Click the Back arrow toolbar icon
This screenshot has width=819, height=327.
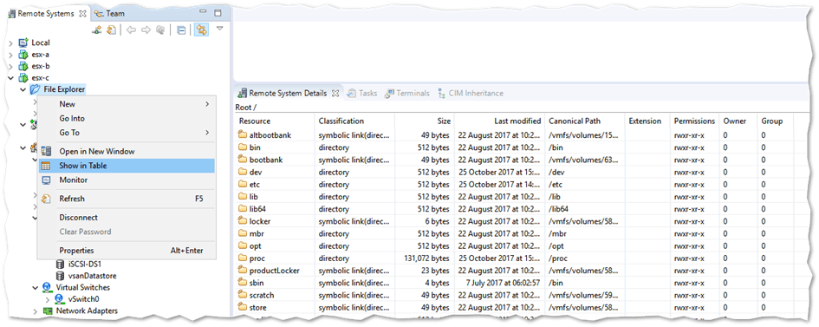[x=131, y=29]
